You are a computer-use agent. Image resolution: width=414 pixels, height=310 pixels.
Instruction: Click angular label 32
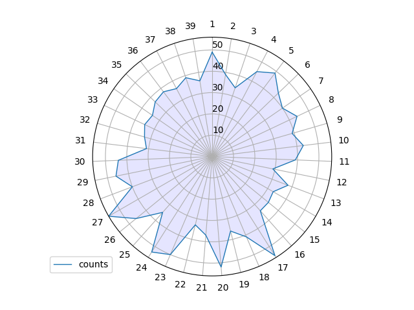[x=85, y=119]
